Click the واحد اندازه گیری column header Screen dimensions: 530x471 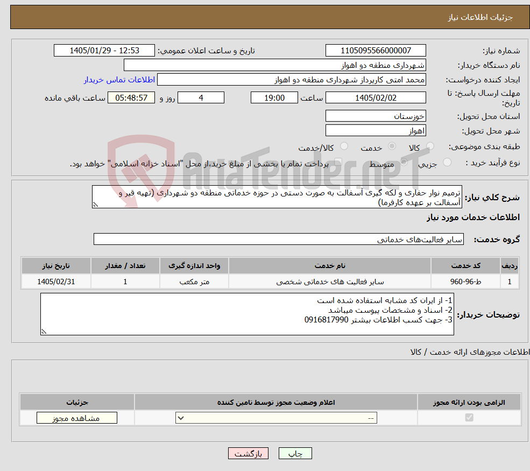click(x=194, y=266)
